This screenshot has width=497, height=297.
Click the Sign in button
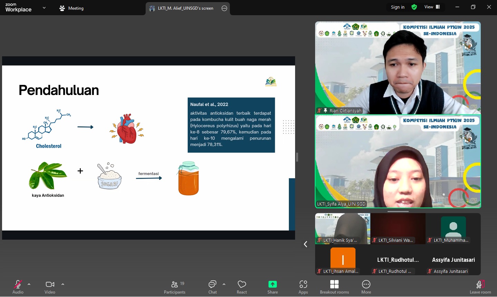click(x=398, y=7)
